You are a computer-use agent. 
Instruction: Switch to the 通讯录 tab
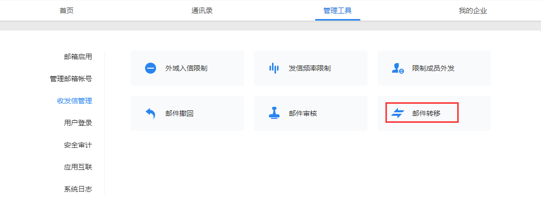pos(202,11)
